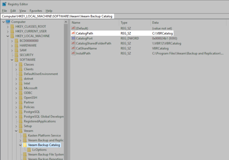Click the Veeam Backup File System folder icon
This screenshot has height=160, width=229.
coord(25,154)
